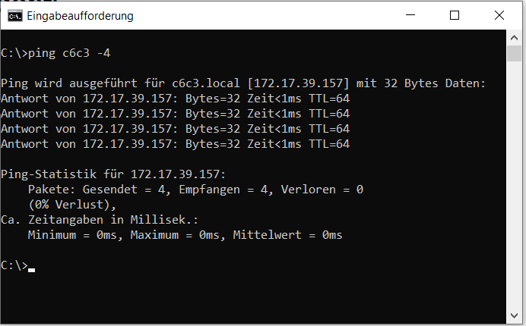Minimize the Eingabeaufforderung window
Viewport: 526px width, 326px height.
[x=410, y=15]
